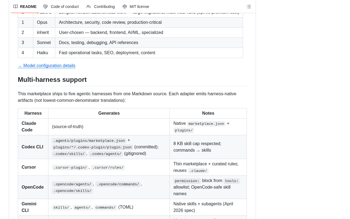This screenshot has height=219, width=350.
Task: Click the 'Claude Code' harness cell
Action: [33, 127]
